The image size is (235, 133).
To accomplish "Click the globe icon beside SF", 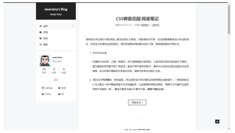I will [x=59, y=94].
